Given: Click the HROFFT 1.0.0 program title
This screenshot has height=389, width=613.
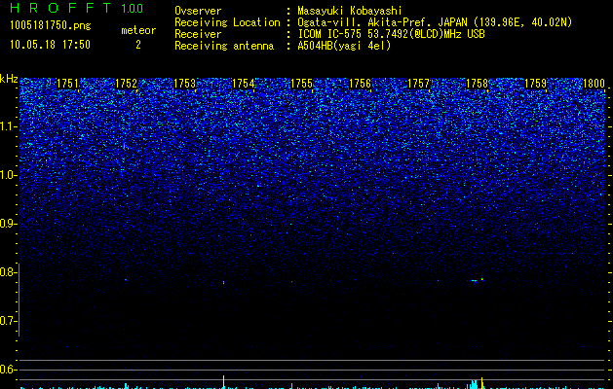Looking at the screenshot, I should (76, 8).
